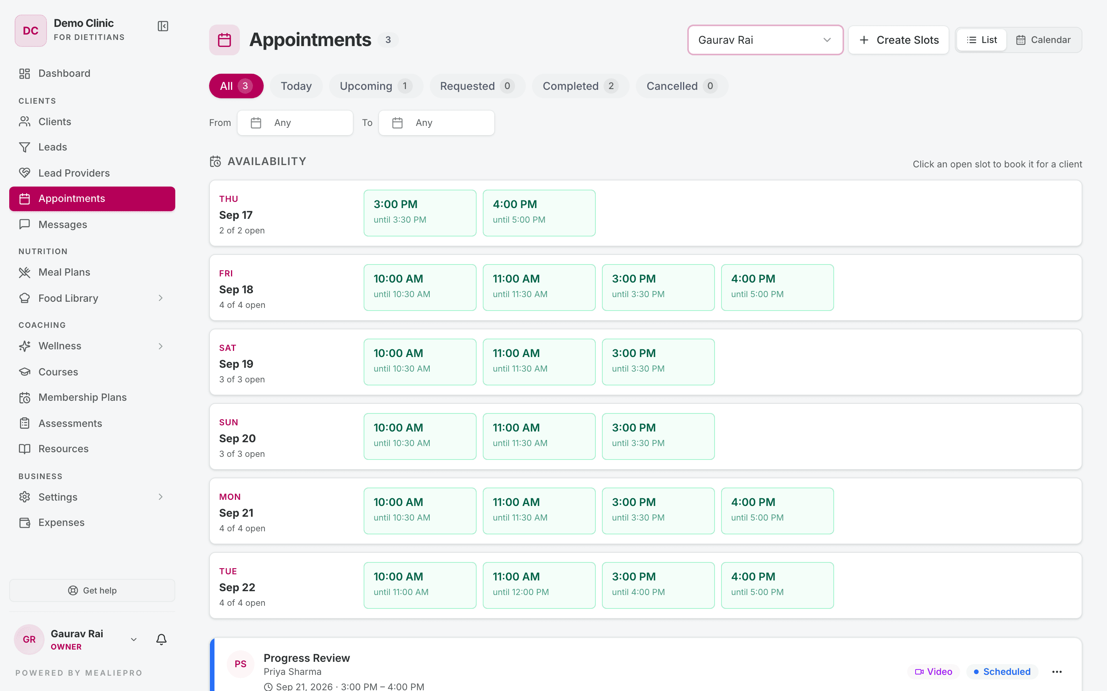Expand the Food Library submenu

point(160,298)
